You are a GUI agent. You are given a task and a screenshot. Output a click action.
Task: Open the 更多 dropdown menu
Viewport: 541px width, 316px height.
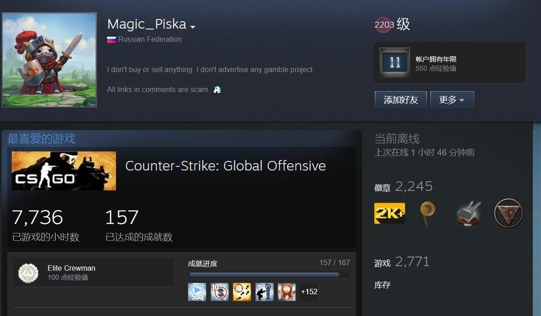[x=452, y=100]
